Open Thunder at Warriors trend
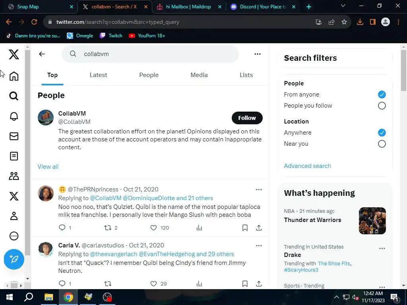This screenshot has width=407, height=305. tap(312, 220)
